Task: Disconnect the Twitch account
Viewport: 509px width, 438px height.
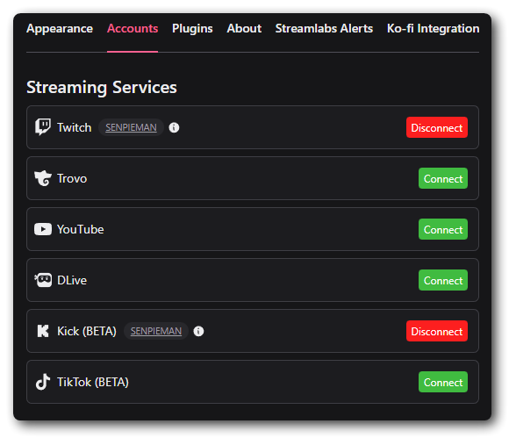Action: pos(437,127)
